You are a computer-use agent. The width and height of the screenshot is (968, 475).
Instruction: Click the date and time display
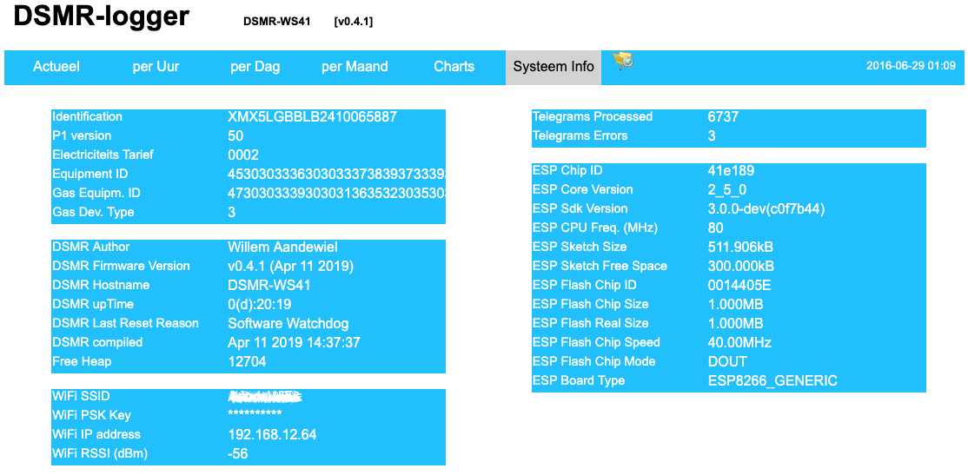point(911,66)
